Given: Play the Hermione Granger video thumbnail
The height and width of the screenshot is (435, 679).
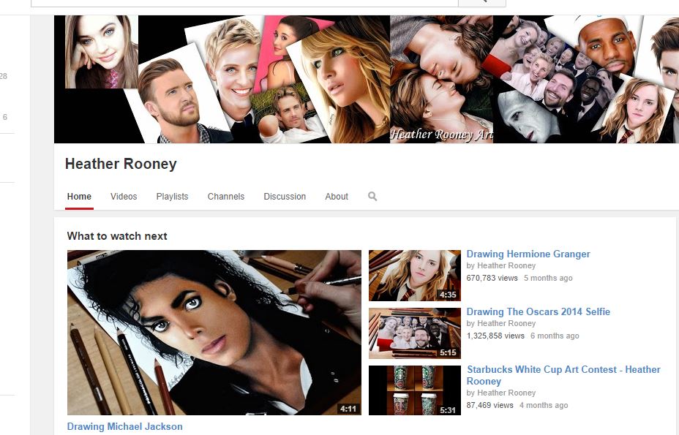Looking at the screenshot, I should [415, 276].
